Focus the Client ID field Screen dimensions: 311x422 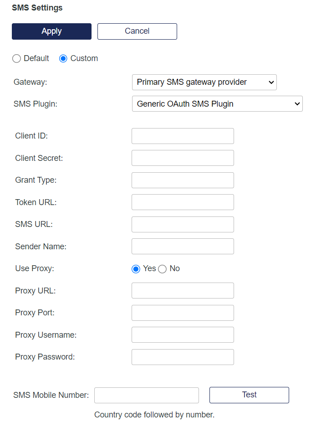(x=183, y=136)
